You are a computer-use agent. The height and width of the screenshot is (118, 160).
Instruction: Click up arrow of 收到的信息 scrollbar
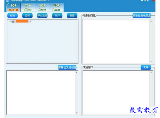click(x=151, y=21)
